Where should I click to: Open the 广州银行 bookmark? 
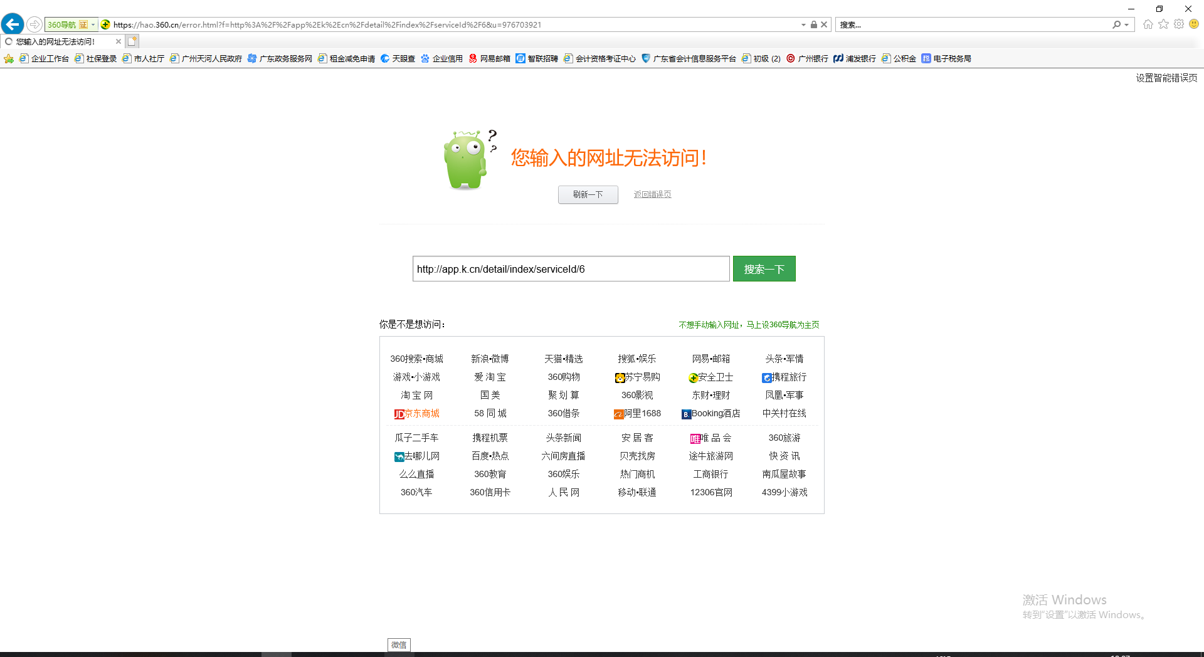[808, 58]
